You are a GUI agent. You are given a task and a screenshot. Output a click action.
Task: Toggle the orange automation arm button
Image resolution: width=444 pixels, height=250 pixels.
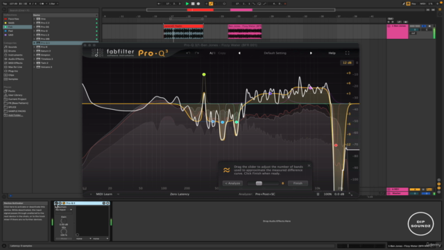click(x=211, y=3)
